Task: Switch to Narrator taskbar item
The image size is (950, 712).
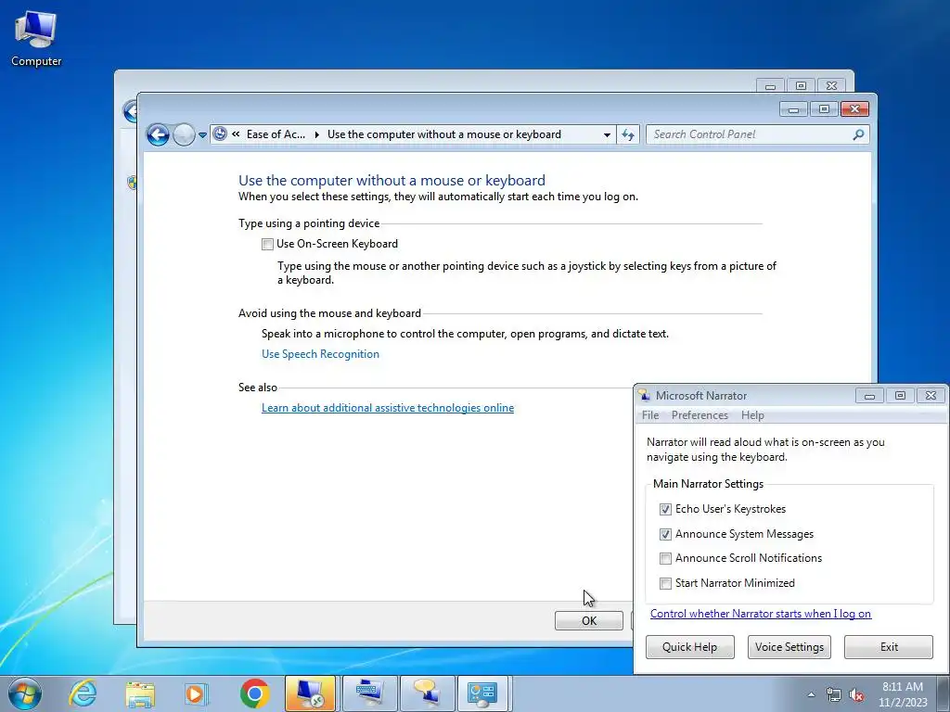Action: [x=427, y=693]
